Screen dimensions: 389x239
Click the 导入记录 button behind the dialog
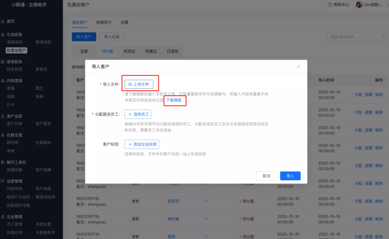coord(112,37)
